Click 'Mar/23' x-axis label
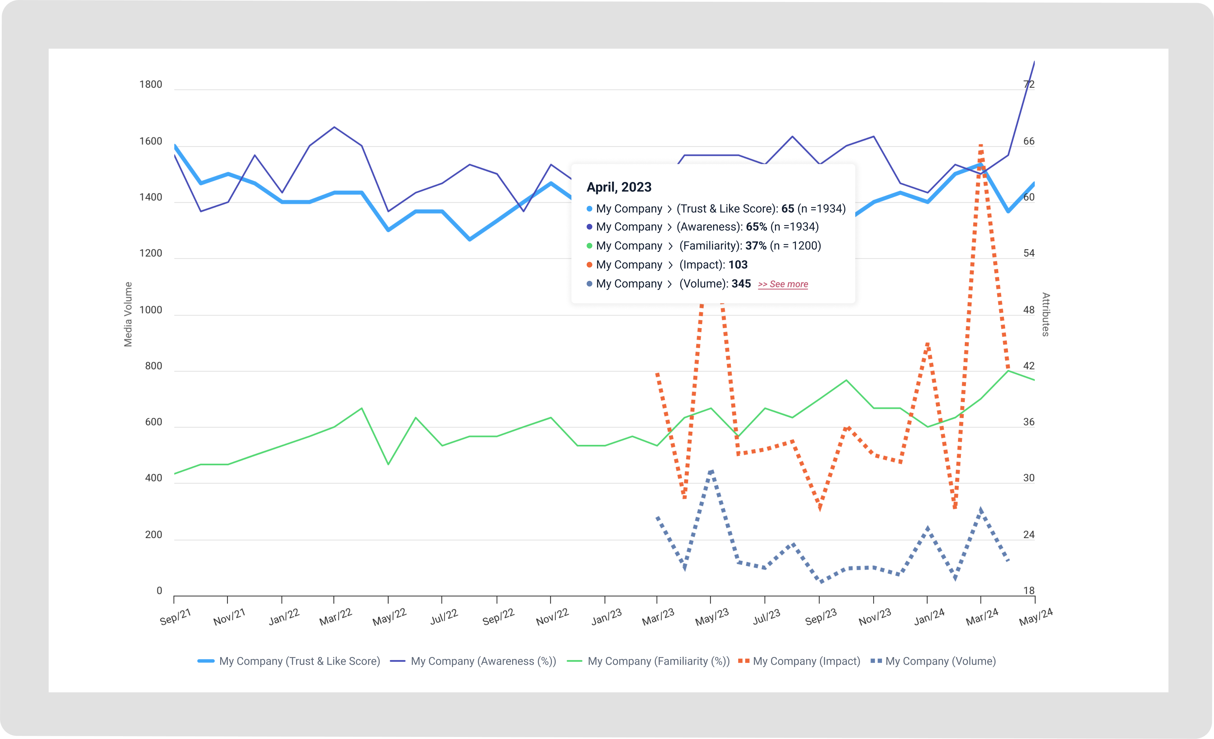The height and width of the screenshot is (739, 1214). tap(658, 617)
